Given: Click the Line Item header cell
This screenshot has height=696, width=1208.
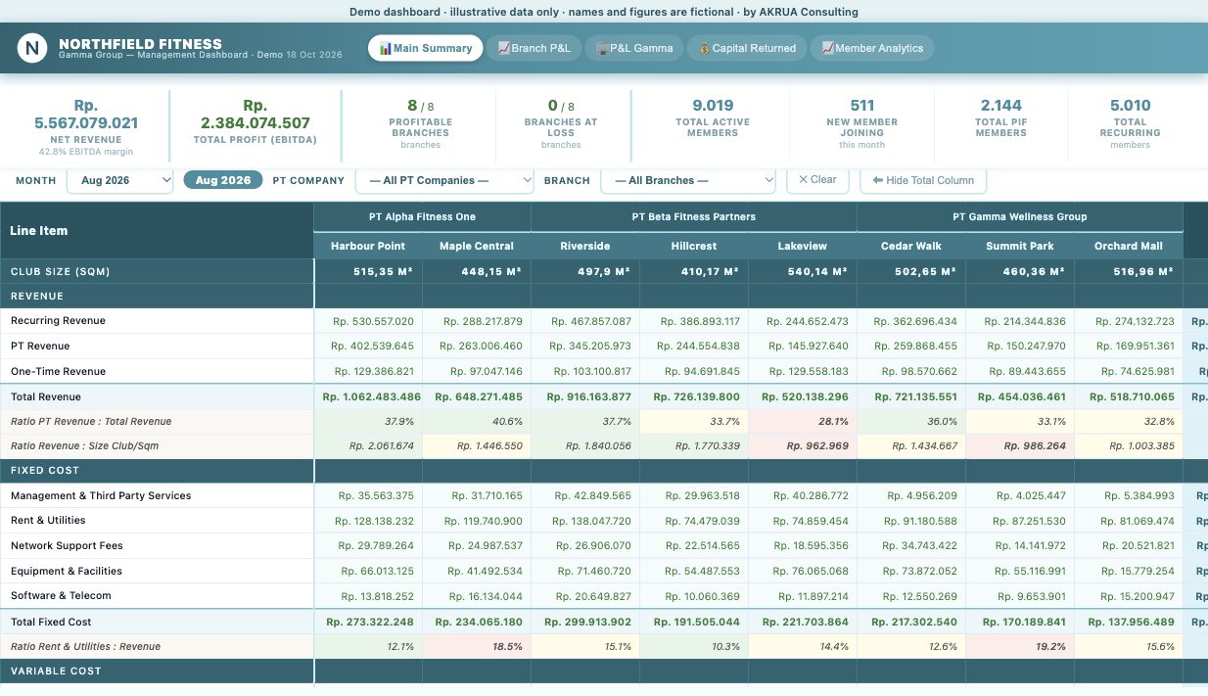Looking at the screenshot, I should coord(158,231).
